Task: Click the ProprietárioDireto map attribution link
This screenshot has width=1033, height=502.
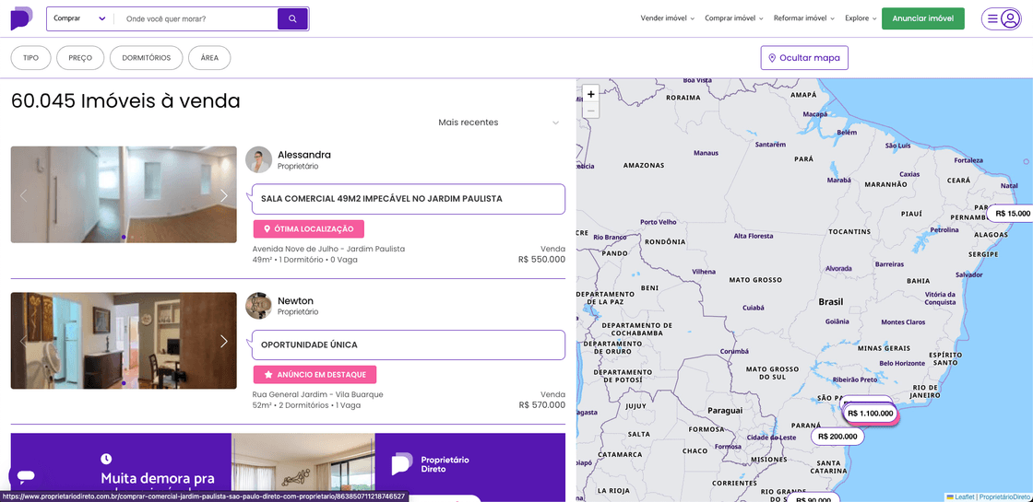Action: (x=1004, y=496)
